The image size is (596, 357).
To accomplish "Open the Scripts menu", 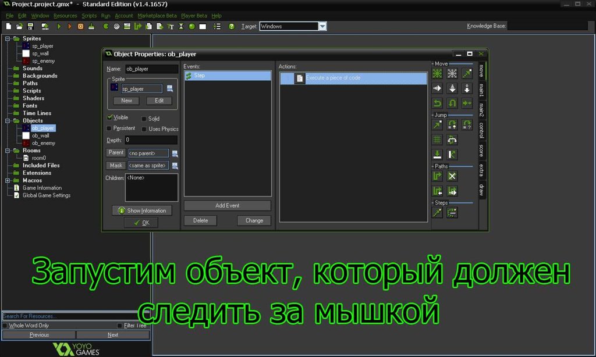I will [89, 16].
